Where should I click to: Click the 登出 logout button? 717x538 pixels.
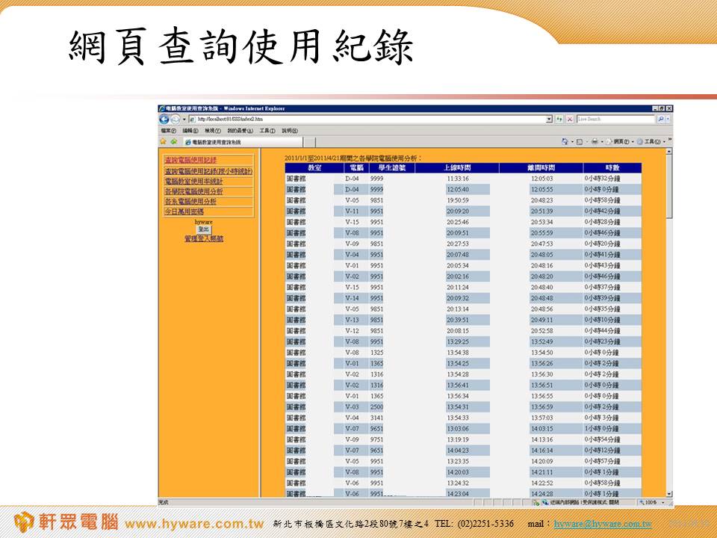coord(203,229)
